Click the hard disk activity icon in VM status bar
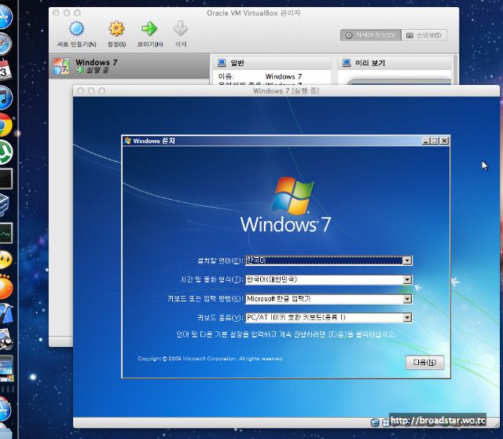 pyautogui.click(x=375, y=422)
